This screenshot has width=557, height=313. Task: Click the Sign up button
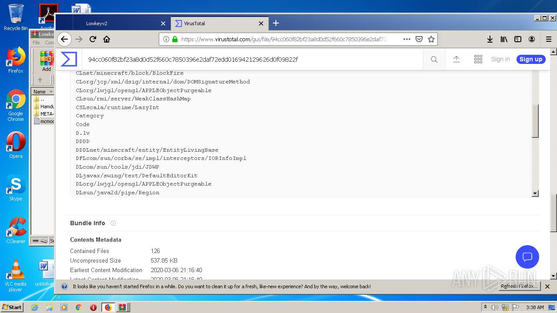531,59
